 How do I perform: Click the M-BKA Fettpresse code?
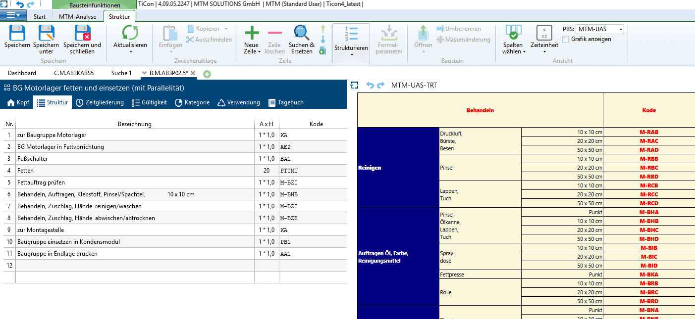point(648,274)
